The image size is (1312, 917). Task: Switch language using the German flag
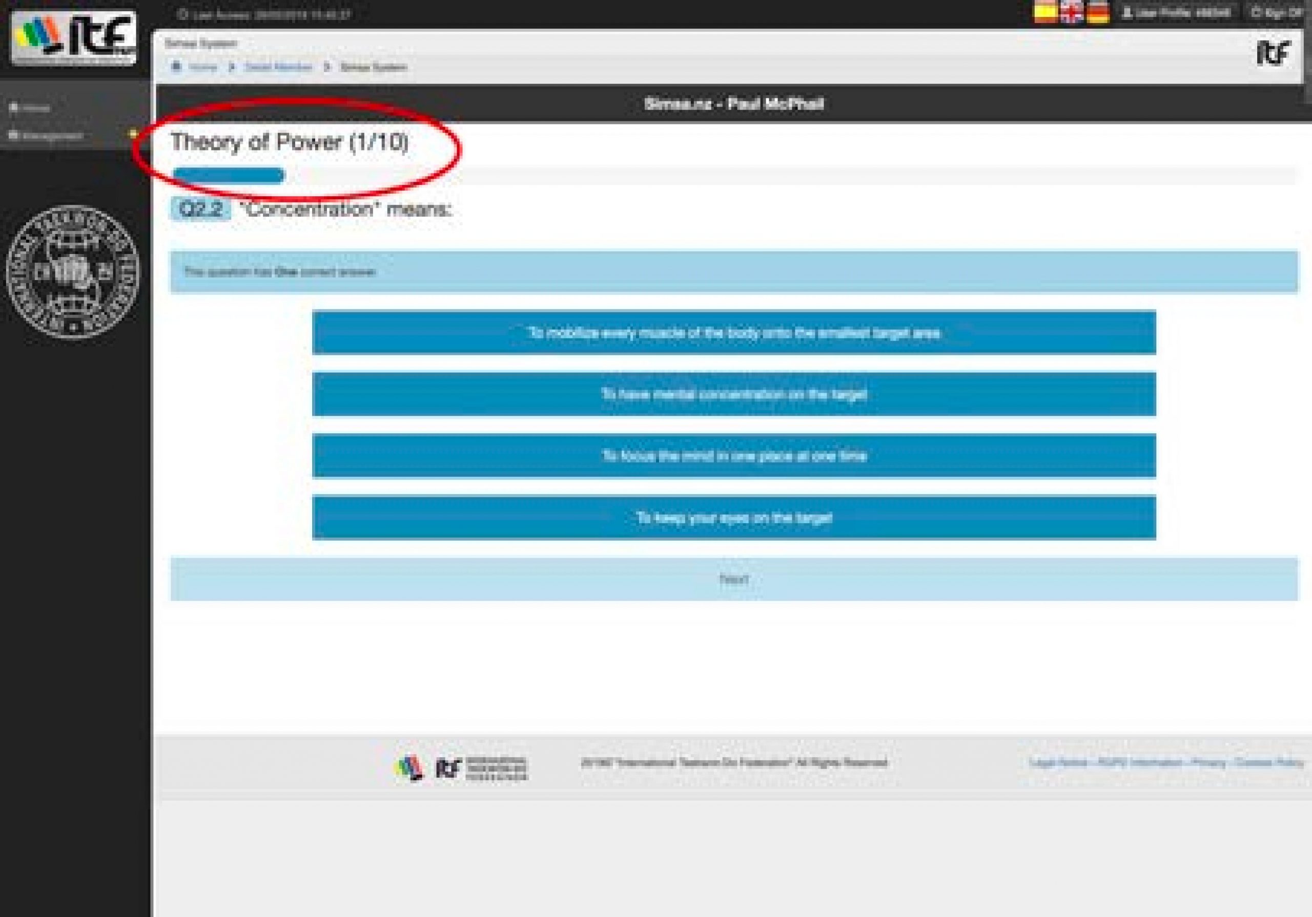click(1098, 13)
